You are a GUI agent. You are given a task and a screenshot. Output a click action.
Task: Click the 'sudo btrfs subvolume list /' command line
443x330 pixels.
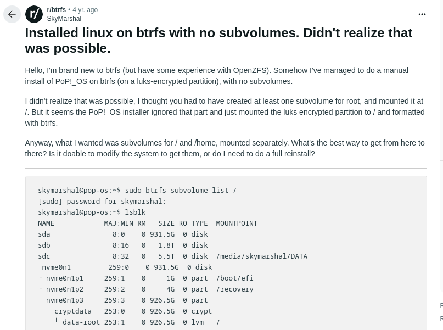coord(137,190)
